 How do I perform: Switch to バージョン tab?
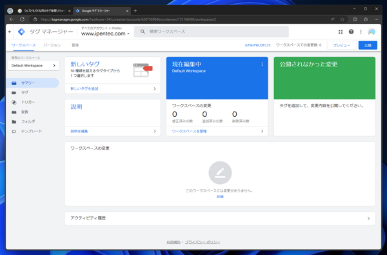pyautogui.click(x=52, y=45)
